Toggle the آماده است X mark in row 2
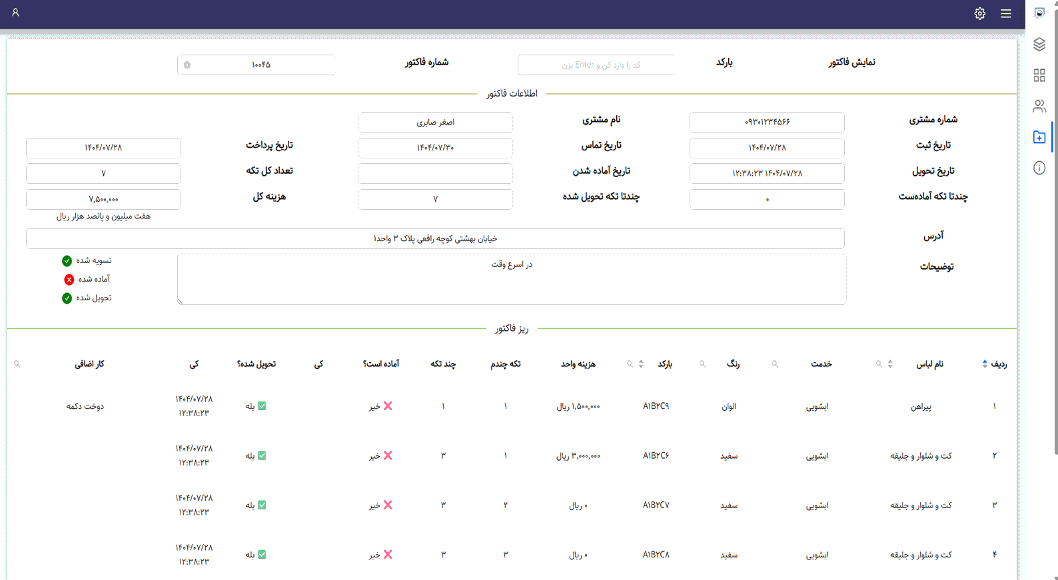This screenshot has height=580, width=1058. click(388, 455)
